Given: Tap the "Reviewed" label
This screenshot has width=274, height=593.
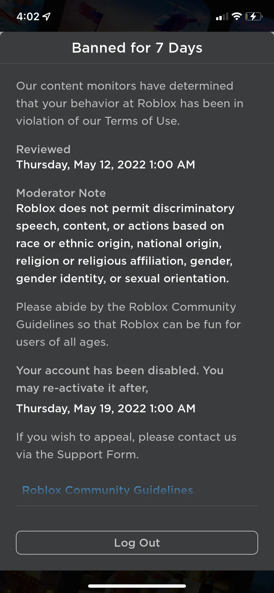Looking at the screenshot, I should pyautogui.click(x=43, y=149).
